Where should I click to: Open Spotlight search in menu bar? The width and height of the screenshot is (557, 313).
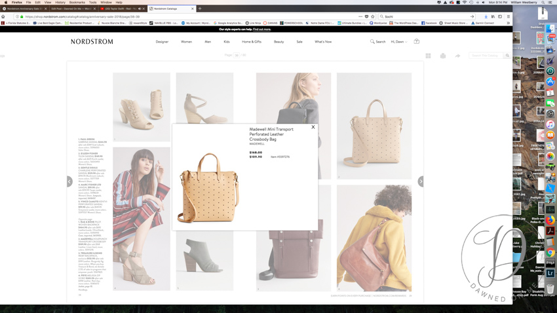(543, 2)
